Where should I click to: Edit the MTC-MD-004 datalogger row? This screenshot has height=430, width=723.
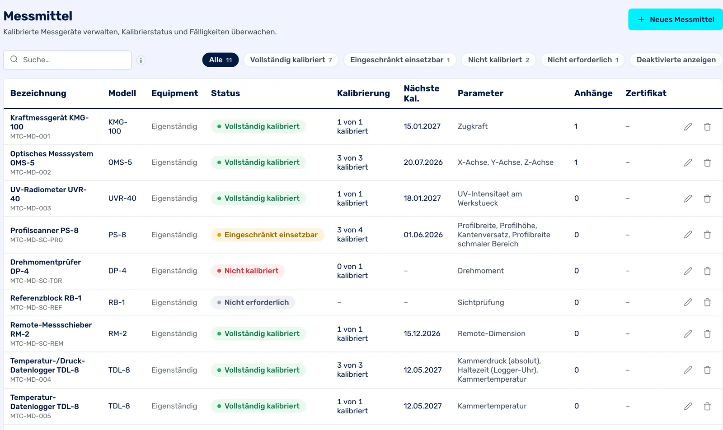(688, 370)
